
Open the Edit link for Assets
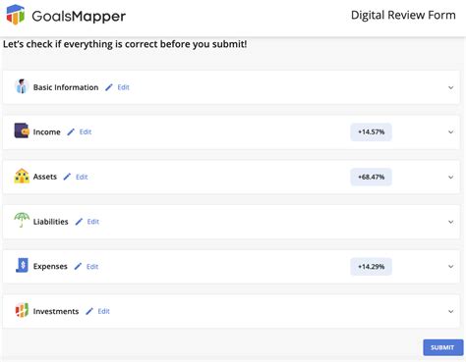coord(82,177)
